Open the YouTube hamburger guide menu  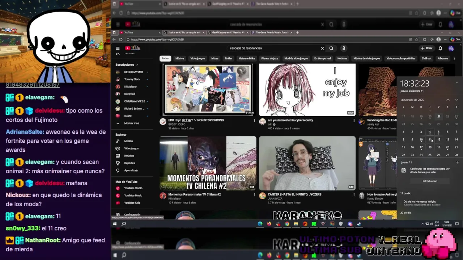coord(118,48)
